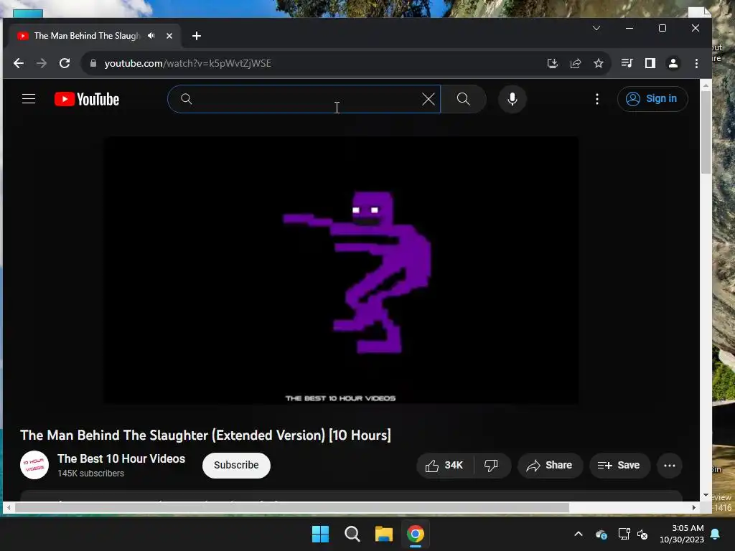The height and width of the screenshot is (551, 735).
Task: Open taskbar clock 3:05 AM
Action: (682, 534)
